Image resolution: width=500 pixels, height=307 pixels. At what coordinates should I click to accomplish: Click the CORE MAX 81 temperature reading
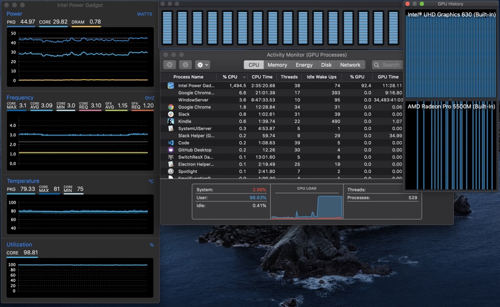click(x=49, y=189)
